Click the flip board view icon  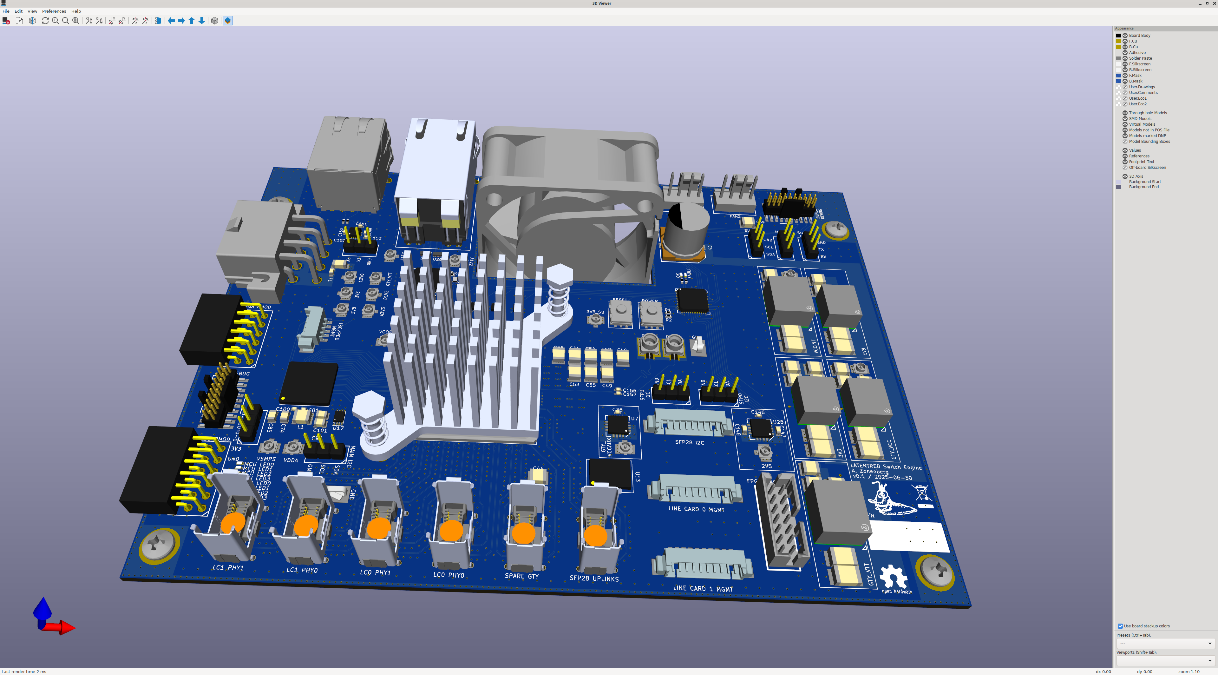point(158,21)
